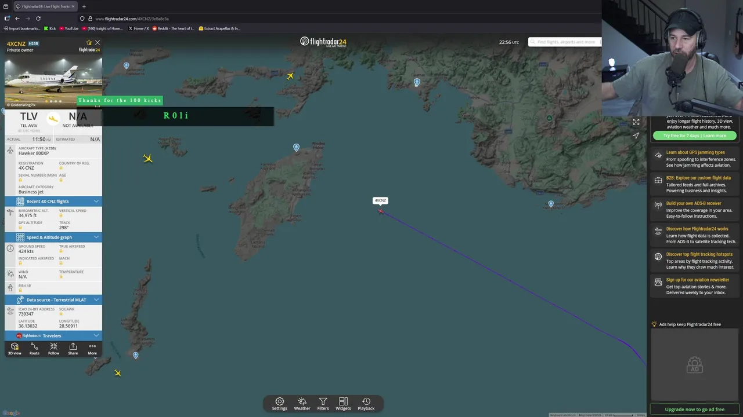The image size is (743, 417).
Task: Expand the Recent 4X-CNZ flights section
Action: (53, 202)
